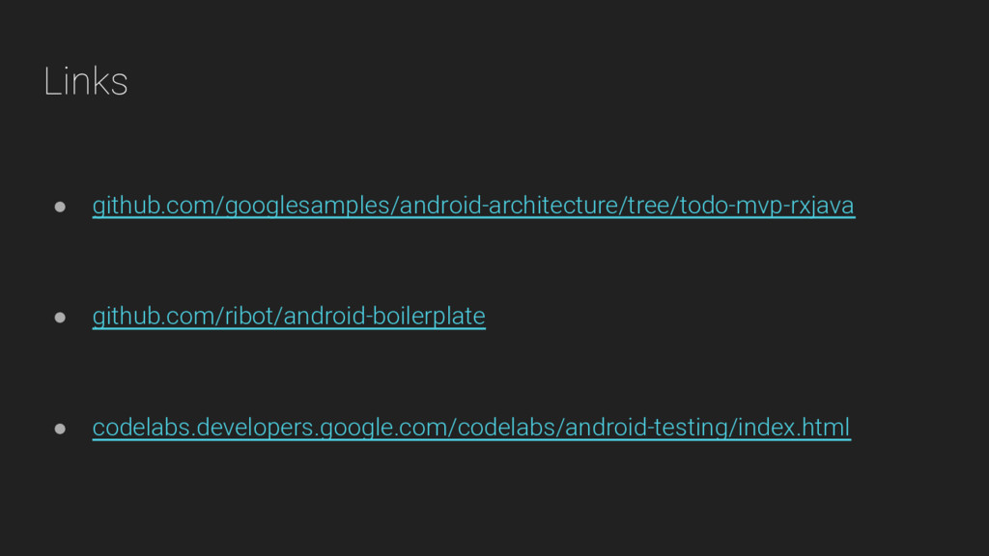
Task: Click "index.html" at the end of the codelabs link
Action: tap(794, 428)
